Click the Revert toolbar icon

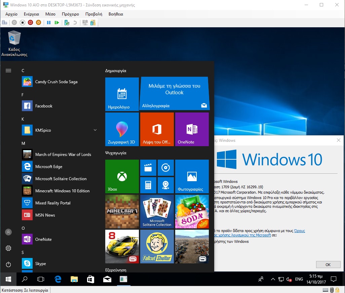[x=75, y=23]
